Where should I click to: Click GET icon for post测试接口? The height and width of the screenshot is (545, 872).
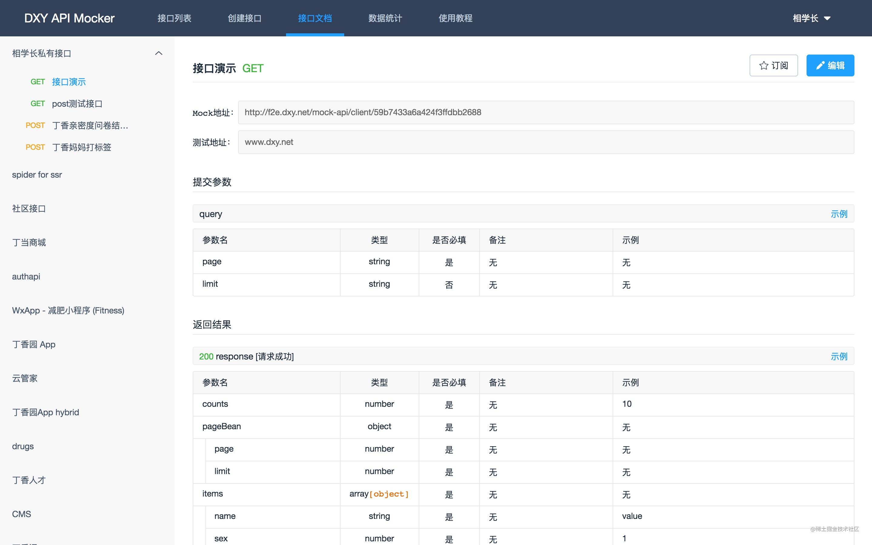[x=38, y=104]
